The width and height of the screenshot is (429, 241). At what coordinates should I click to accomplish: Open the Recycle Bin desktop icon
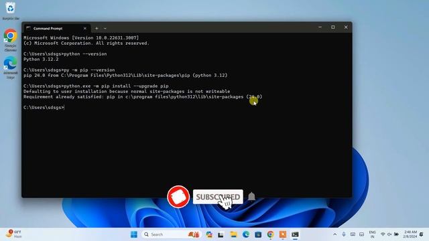(11, 11)
